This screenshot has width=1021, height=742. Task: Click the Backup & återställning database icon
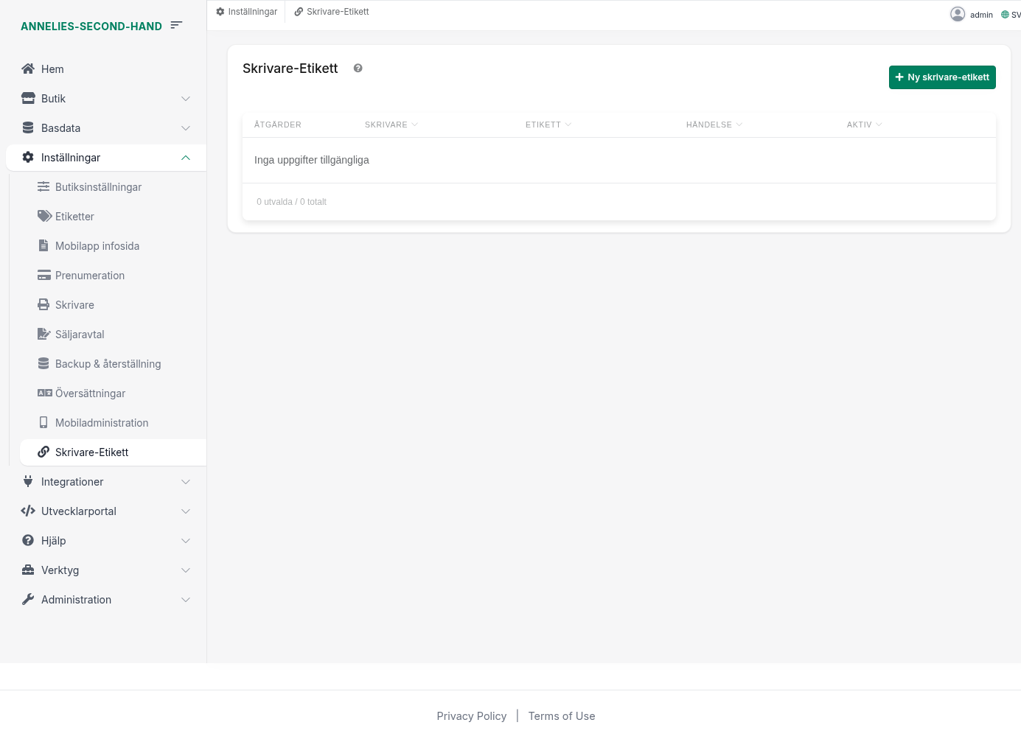click(x=43, y=364)
